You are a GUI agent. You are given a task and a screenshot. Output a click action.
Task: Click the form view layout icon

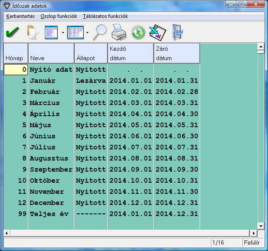coord(51,32)
